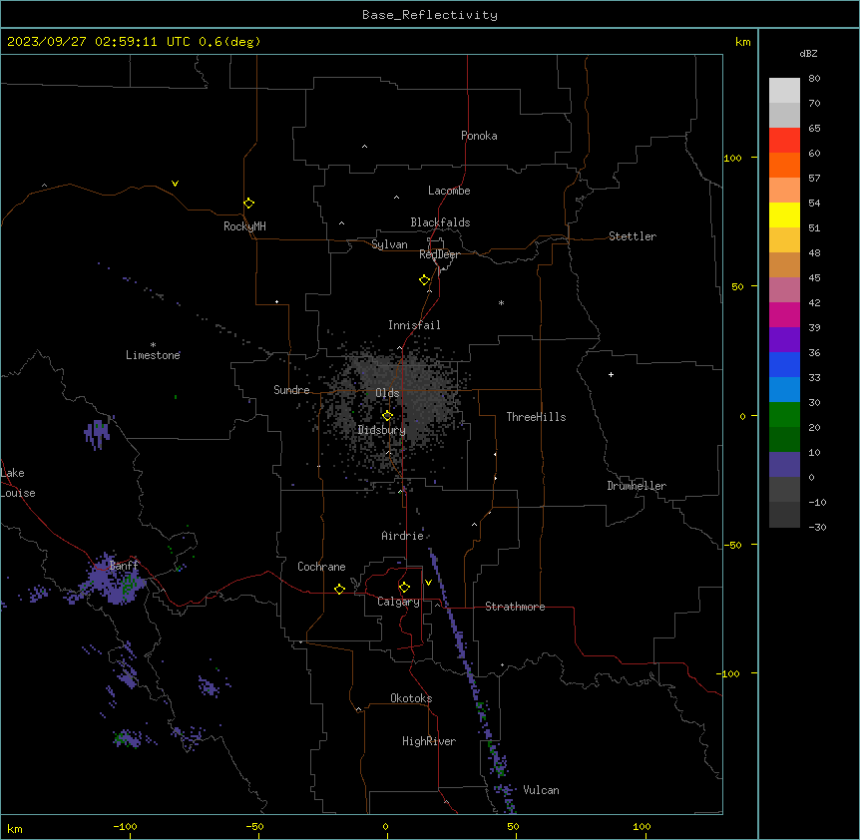Click the dBZ legend heading
This screenshot has width=860, height=840.
pos(808,53)
